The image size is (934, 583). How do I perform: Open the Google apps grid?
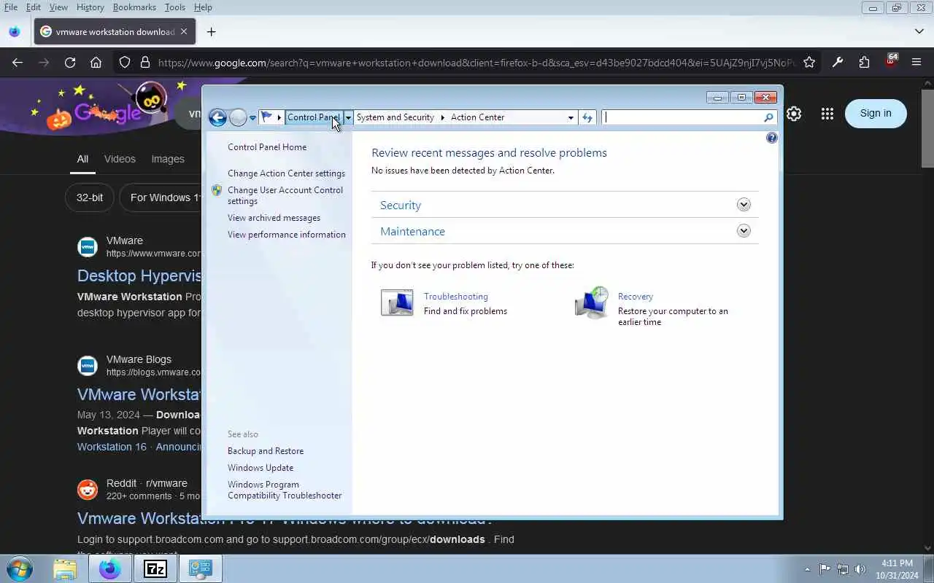click(827, 114)
